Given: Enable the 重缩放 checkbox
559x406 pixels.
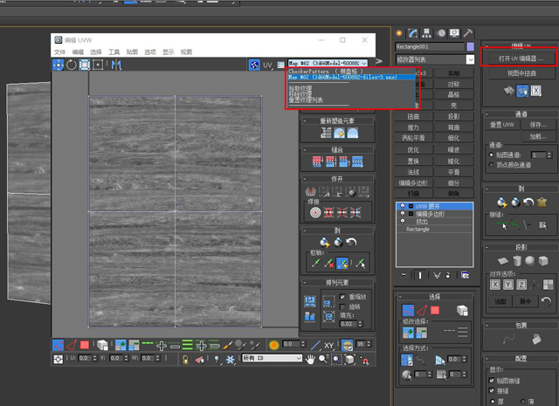Looking at the screenshot, I should tap(342, 297).
